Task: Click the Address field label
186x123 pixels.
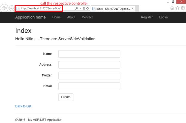Action: (x=45, y=64)
